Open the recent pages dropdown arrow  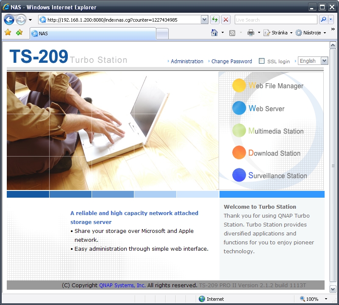pos(30,20)
